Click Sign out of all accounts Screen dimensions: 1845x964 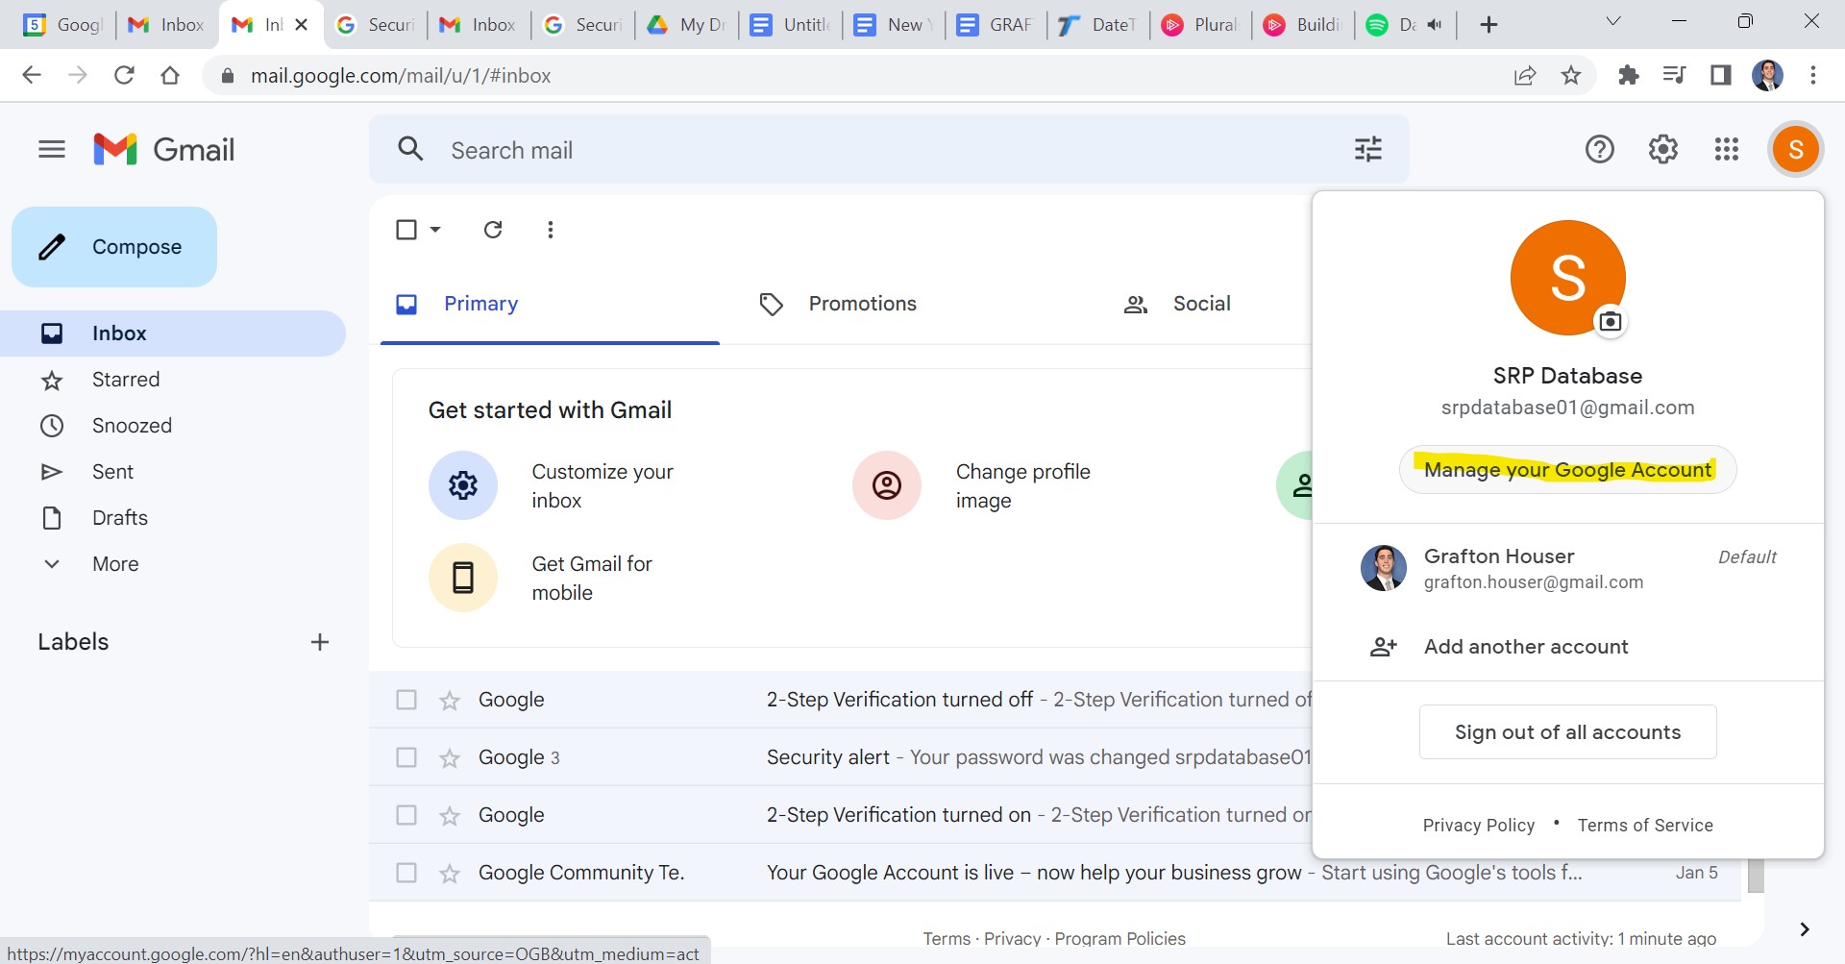pyautogui.click(x=1567, y=732)
